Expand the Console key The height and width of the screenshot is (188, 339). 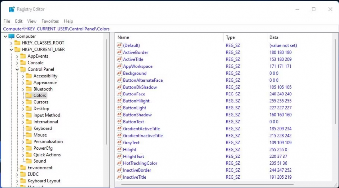pyautogui.click(x=17, y=63)
